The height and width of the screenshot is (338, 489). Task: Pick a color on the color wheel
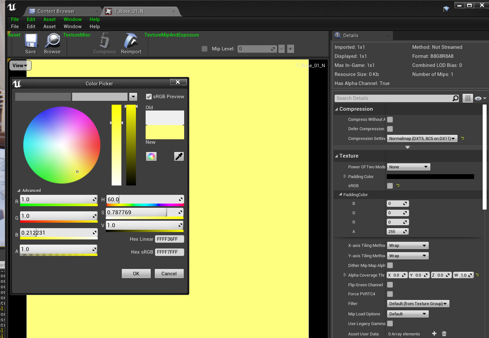pos(62,145)
